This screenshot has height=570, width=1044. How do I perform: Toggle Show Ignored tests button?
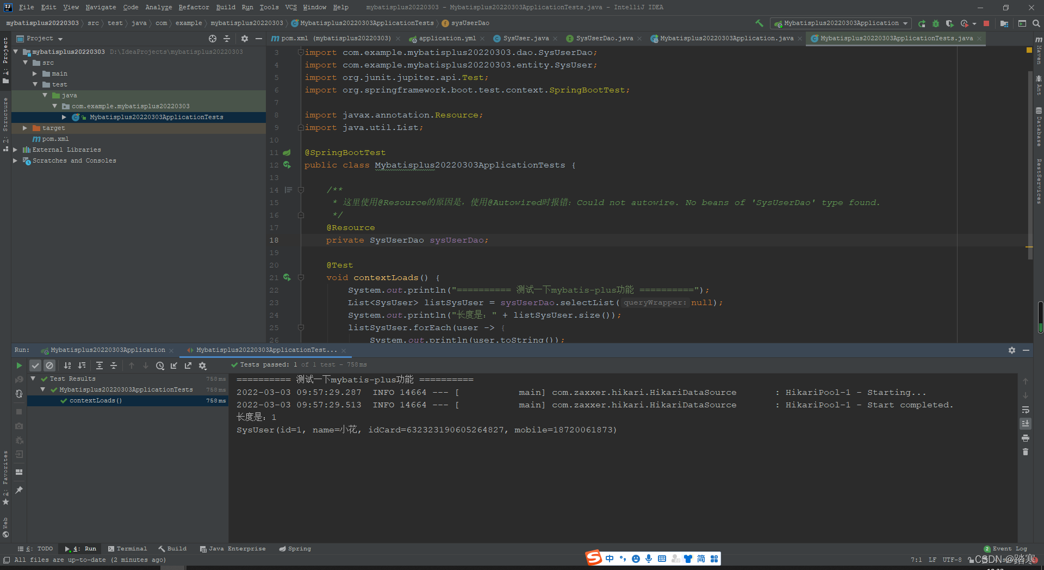point(49,365)
